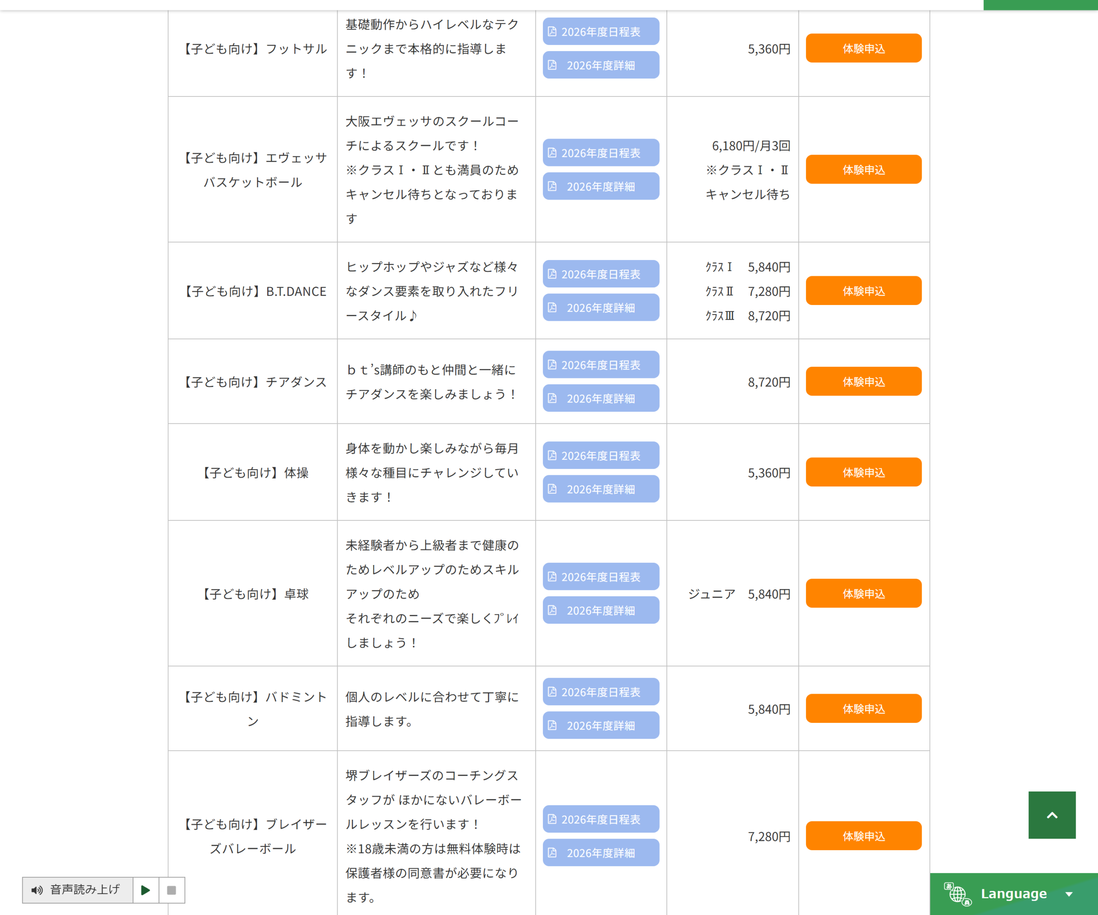Open the PDF icon for 卓球 2026年度日程表
This screenshot has width=1098, height=915.
[x=552, y=577]
